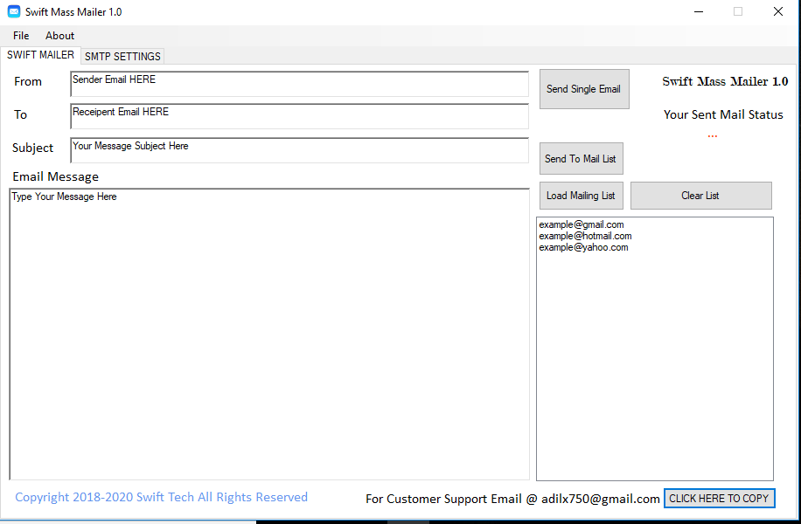Click the Copyright 2018-2020 Swift Tech text
Image resolution: width=801 pixels, height=524 pixels.
coord(162,498)
